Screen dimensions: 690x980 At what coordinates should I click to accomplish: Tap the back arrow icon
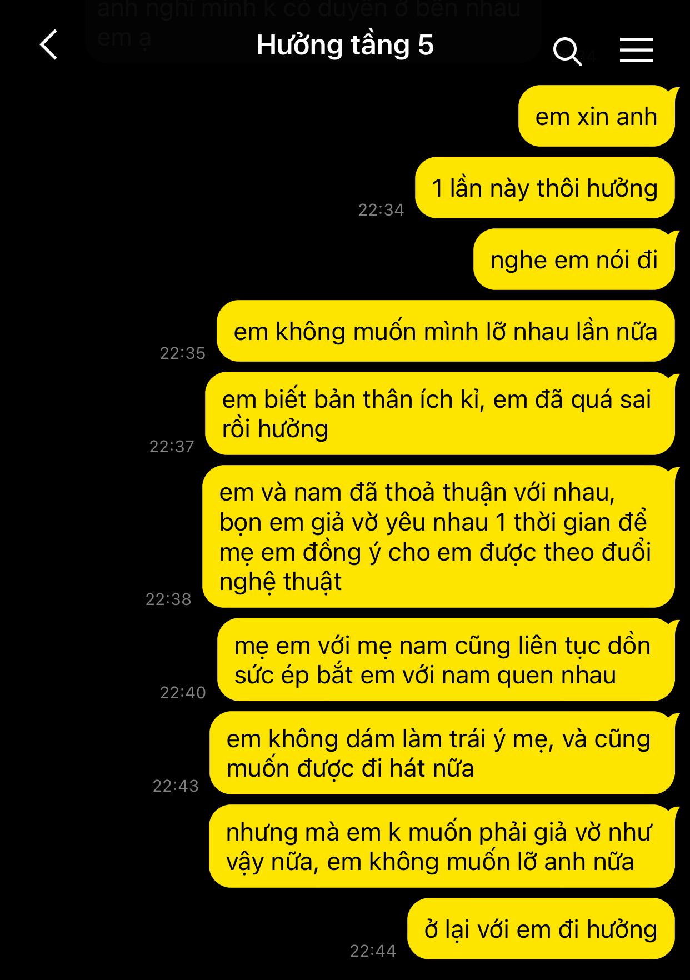(49, 44)
